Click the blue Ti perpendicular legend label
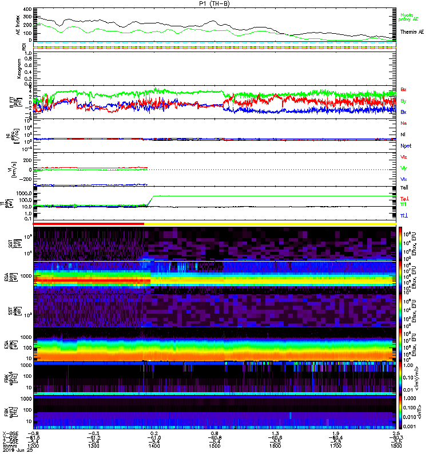 [404, 216]
